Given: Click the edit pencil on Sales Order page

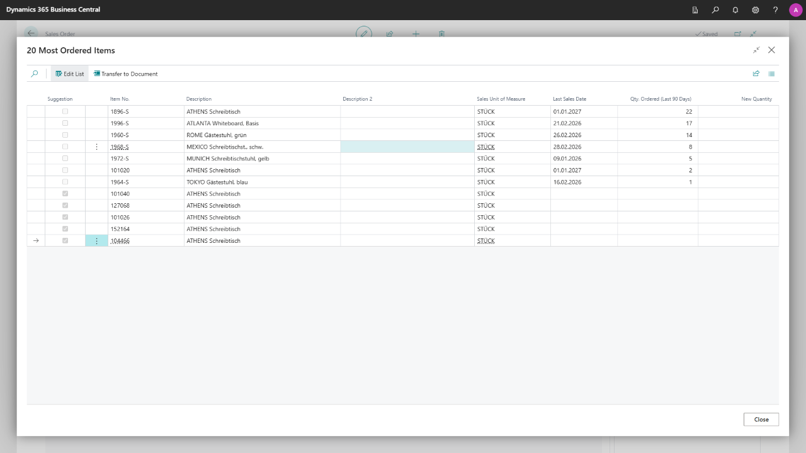Looking at the screenshot, I should 363,33.
